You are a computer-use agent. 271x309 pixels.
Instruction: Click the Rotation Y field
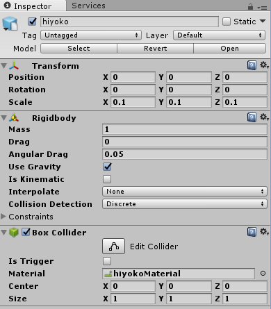click(189, 90)
